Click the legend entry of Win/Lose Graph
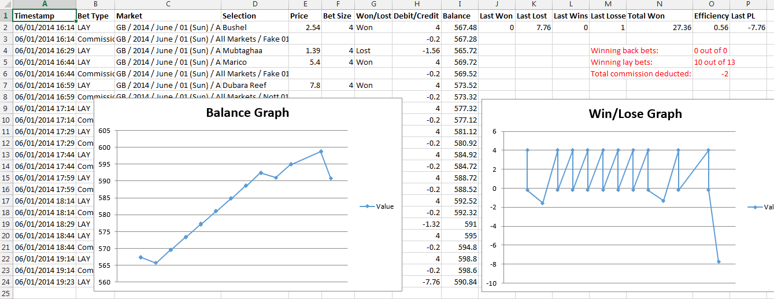This screenshot has height=299, width=774. pos(760,207)
